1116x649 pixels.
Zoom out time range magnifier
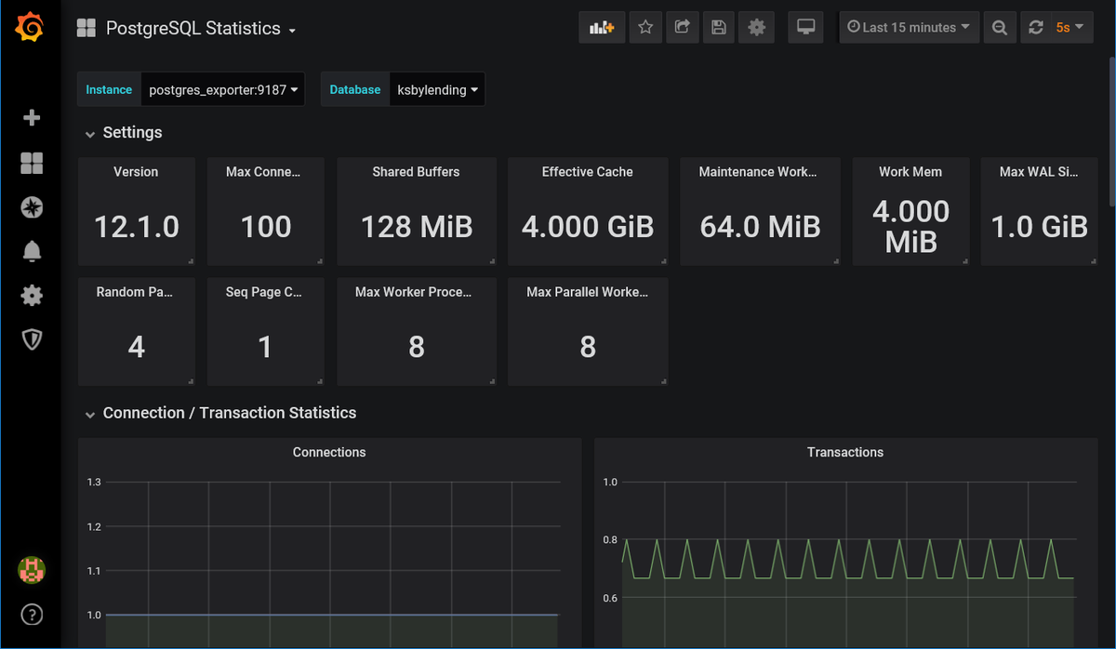(x=999, y=28)
